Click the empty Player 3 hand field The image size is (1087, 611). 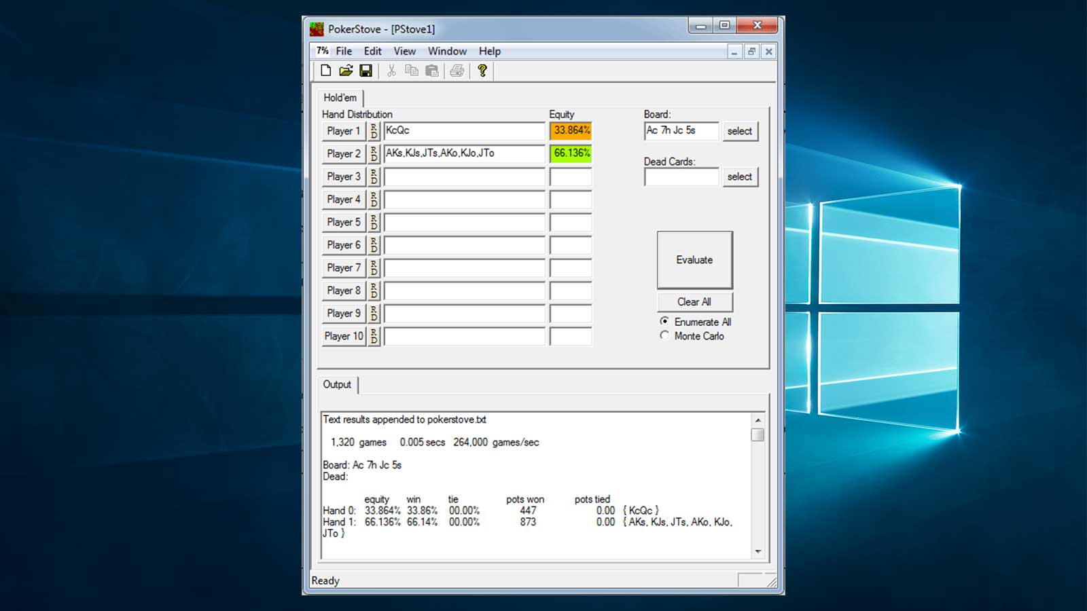[x=465, y=177]
